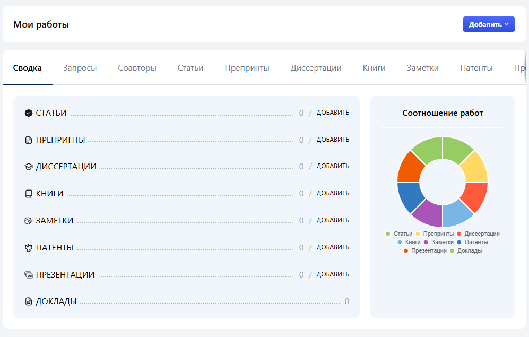Open the Соавторы tab
This screenshot has height=337, width=529.
tap(137, 68)
